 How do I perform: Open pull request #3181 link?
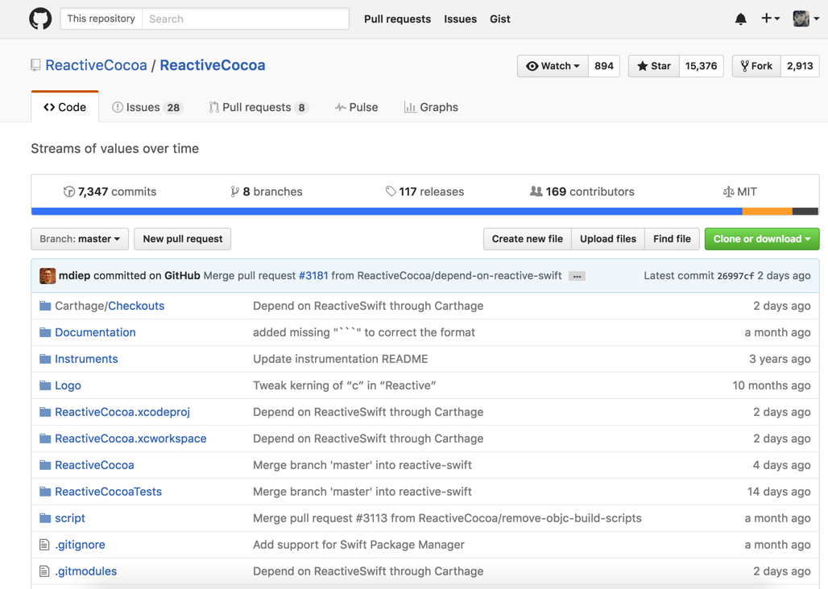(x=313, y=275)
